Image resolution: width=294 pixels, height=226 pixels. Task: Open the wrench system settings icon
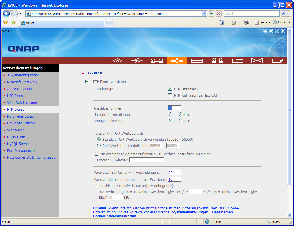tap(157, 60)
